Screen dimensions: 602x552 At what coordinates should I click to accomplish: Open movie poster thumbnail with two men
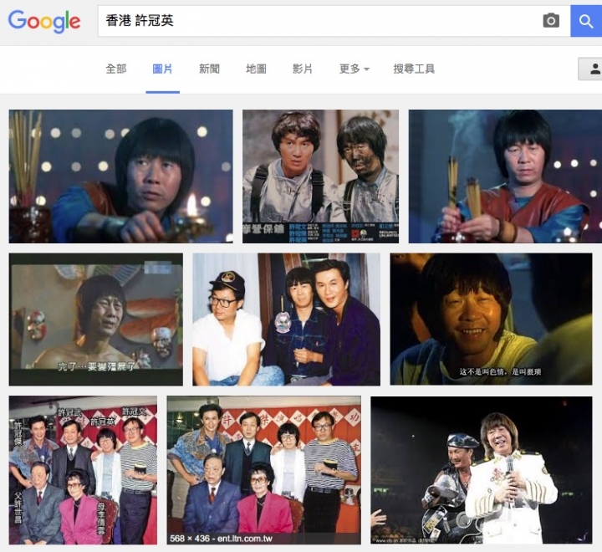pyautogui.click(x=320, y=176)
